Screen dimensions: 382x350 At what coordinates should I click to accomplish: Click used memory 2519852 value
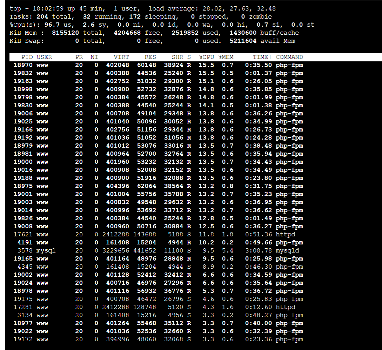coord(185,33)
